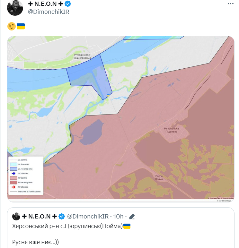Click the red RU attacks arrow in legend

point(13,187)
